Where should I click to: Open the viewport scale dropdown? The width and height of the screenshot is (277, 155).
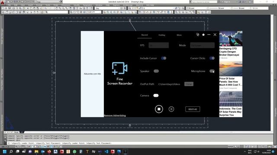pyautogui.click(x=93, y=12)
